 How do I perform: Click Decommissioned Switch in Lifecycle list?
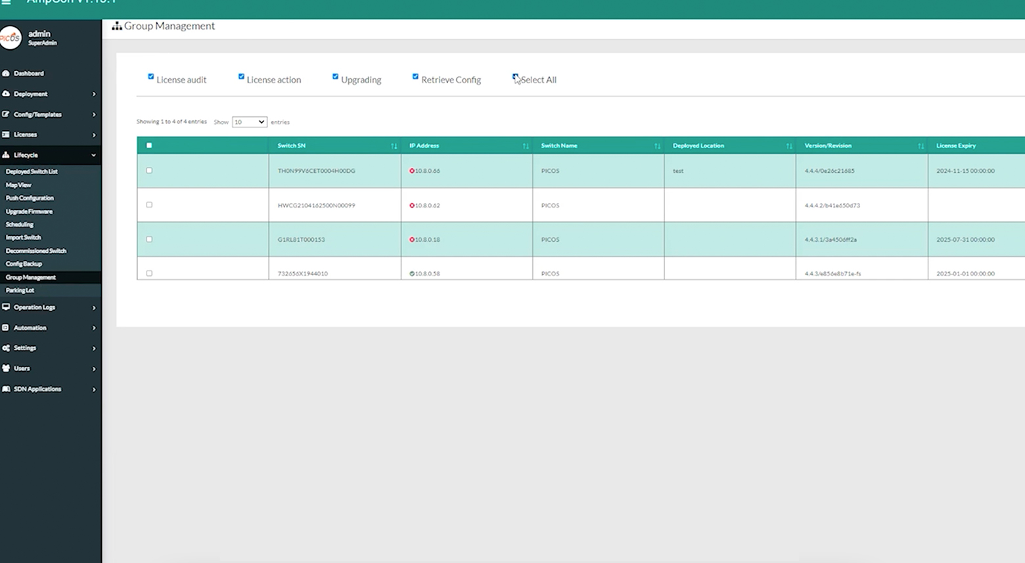(35, 250)
